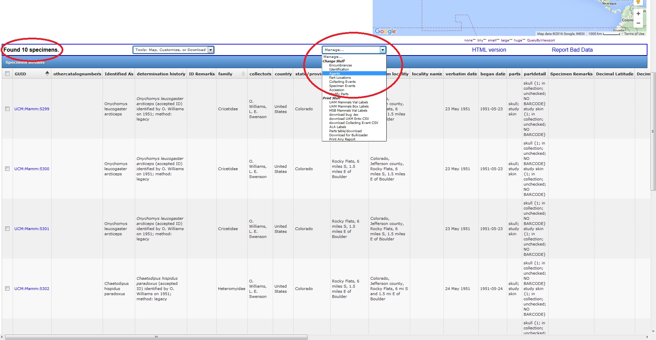This screenshot has height=340, width=656.
Task: Click the vertical scrollbar thumb
Action: pyautogui.click(x=653, y=131)
